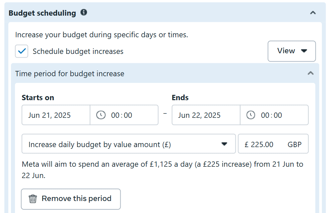Viewport: 329px width, 213px height.
Task: Click the chevron collapsing Budget scheduling
Action: 312,12
